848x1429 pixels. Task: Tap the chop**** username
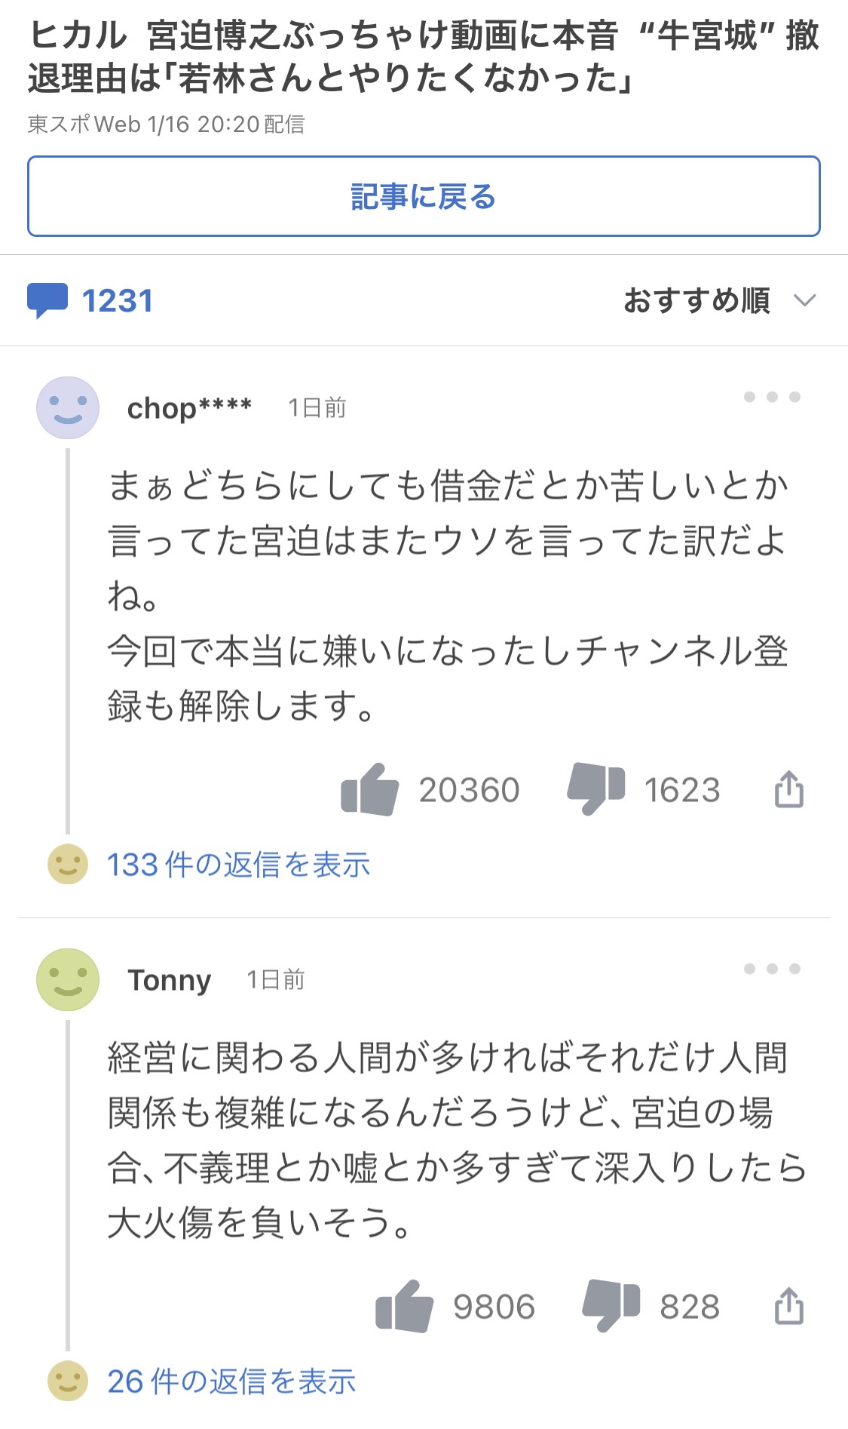click(189, 408)
